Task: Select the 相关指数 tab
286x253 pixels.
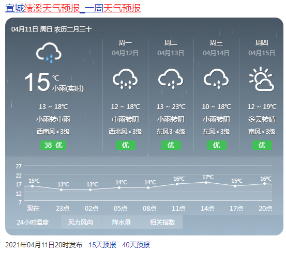Action: coord(162,222)
